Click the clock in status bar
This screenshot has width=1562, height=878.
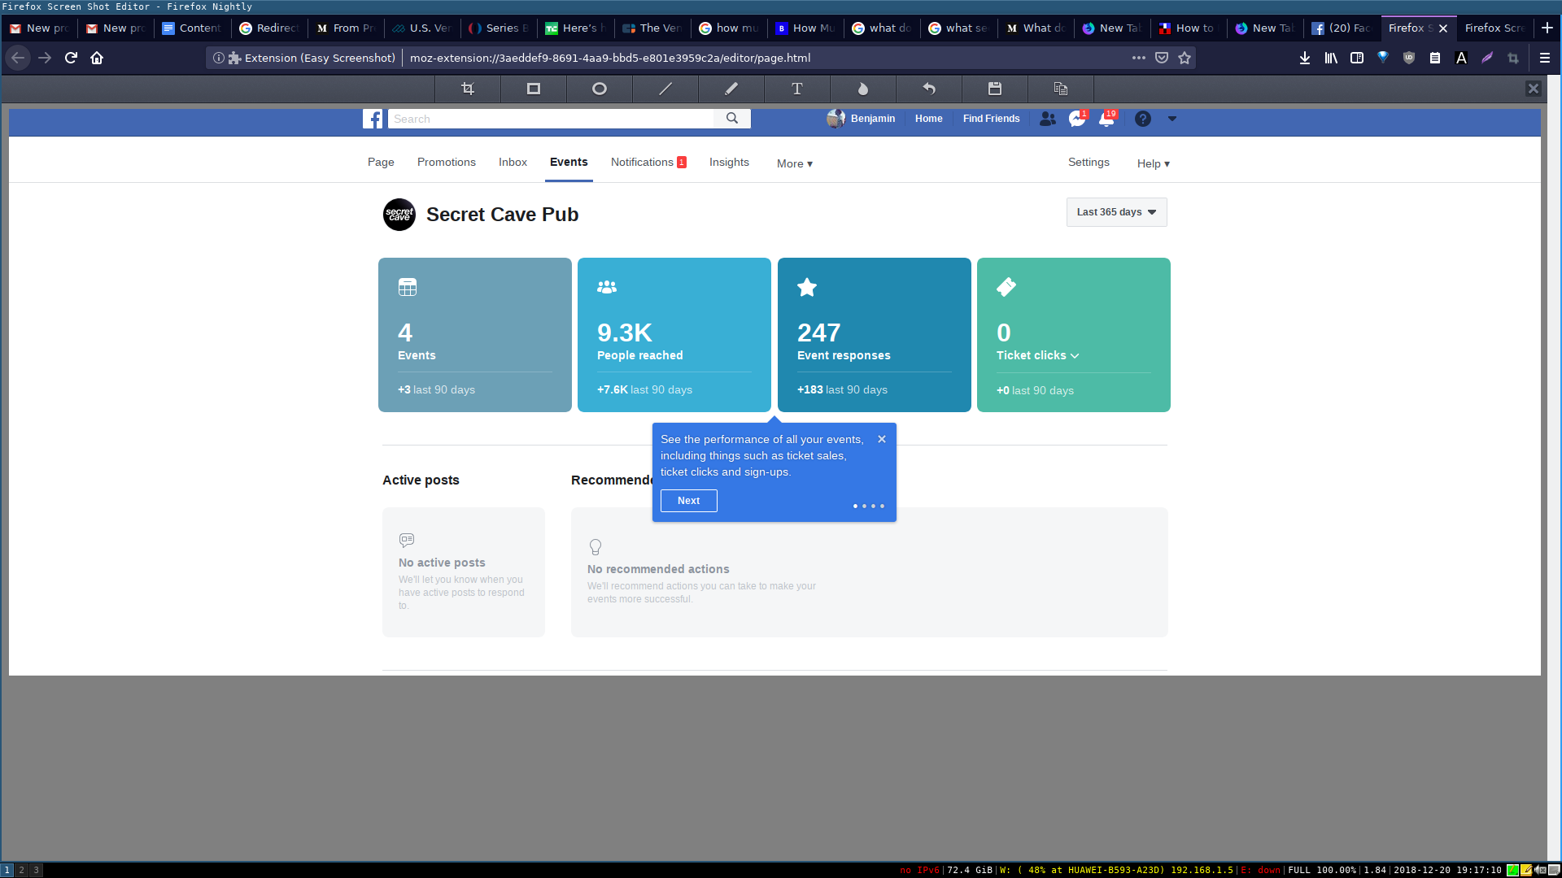click(x=1447, y=870)
